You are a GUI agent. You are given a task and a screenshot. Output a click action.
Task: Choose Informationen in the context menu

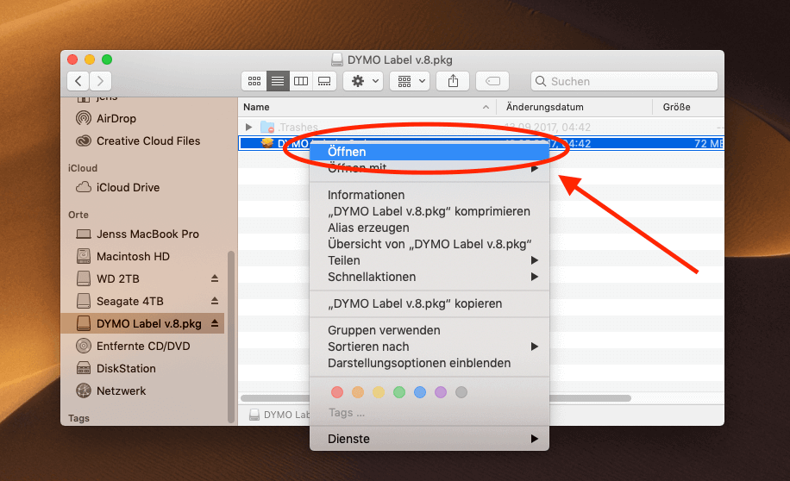pos(429,195)
